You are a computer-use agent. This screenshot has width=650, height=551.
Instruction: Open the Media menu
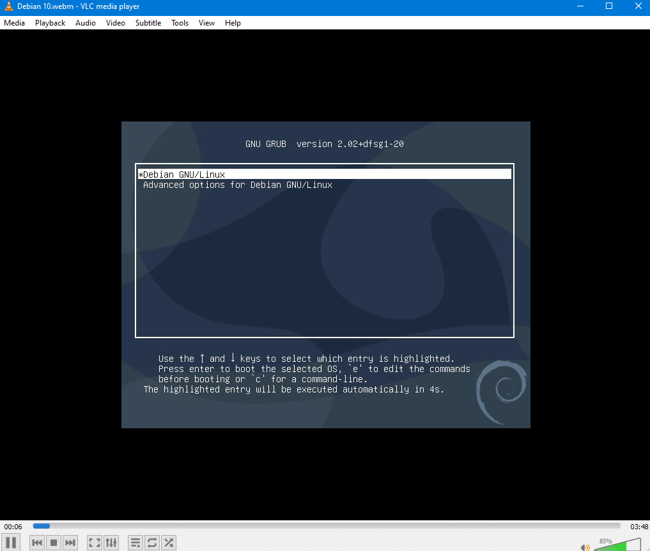pos(15,23)
